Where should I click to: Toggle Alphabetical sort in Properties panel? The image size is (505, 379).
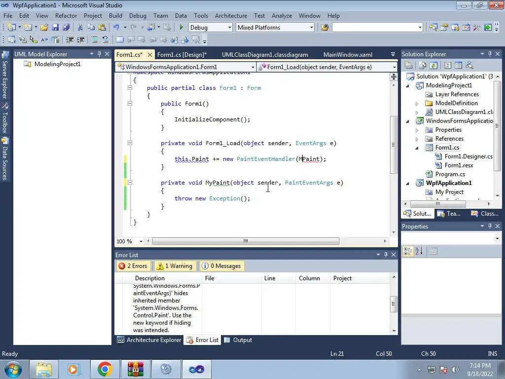419,251
